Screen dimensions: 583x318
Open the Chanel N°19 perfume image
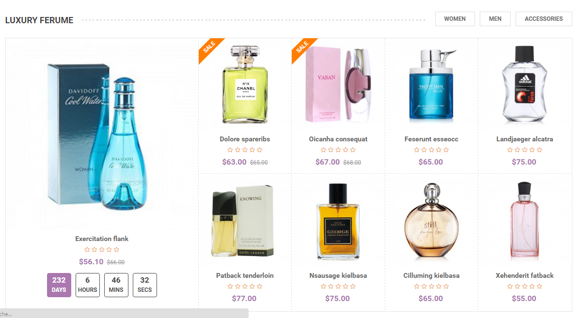point(245,85)
